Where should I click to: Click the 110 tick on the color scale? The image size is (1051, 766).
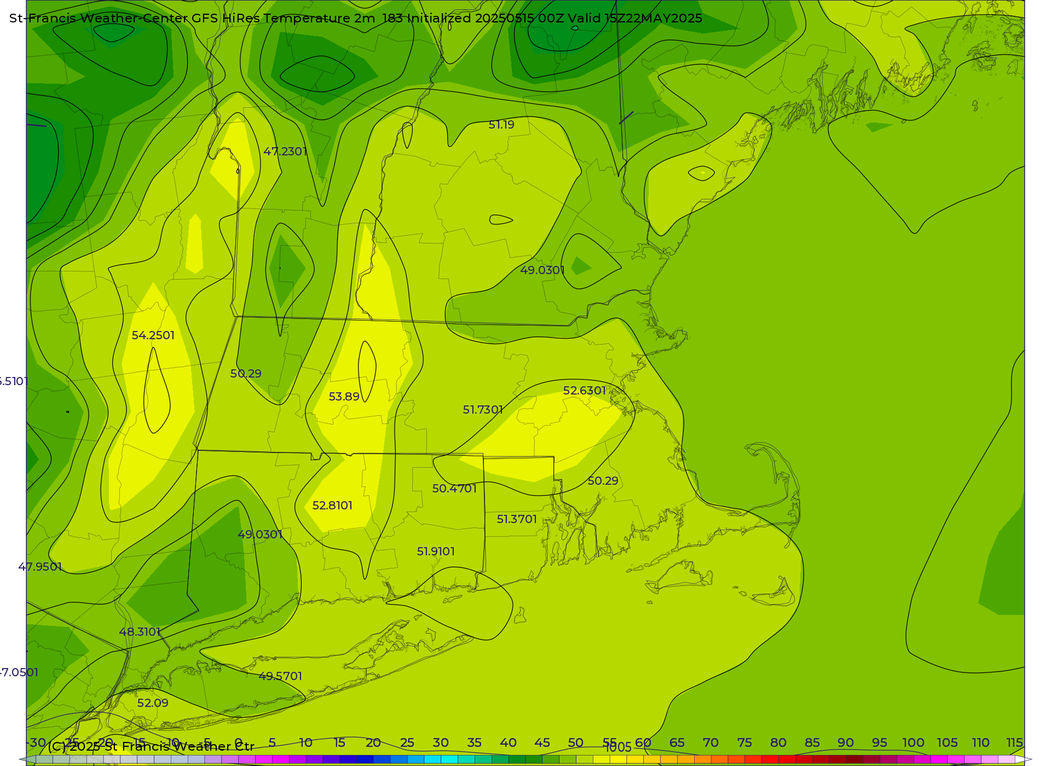tap(981, 742)
